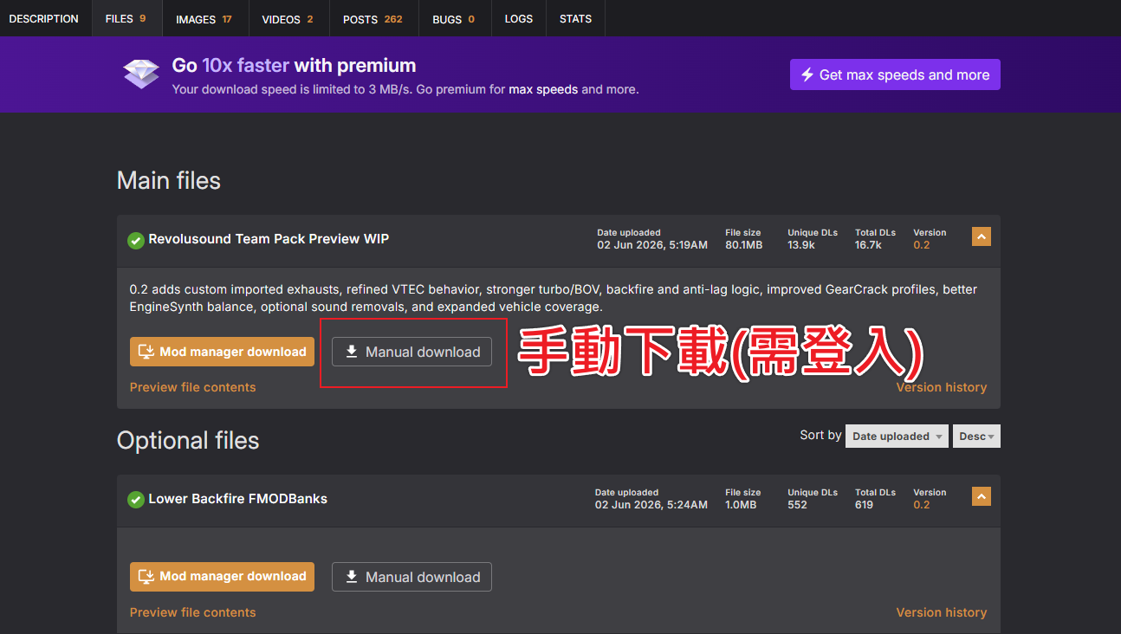Collapse the Revolusound Team Pack file entry
This screenshot has height=634, width=1121.
tap(981, 236)
